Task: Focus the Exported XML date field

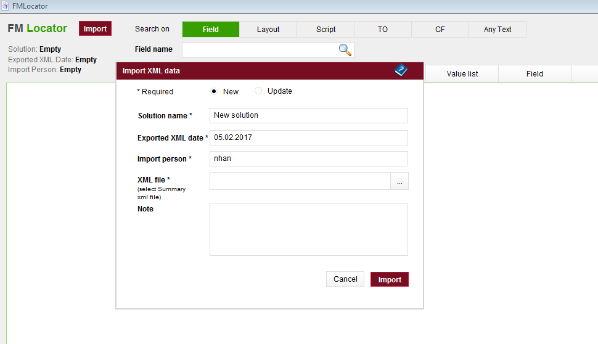Action: (309, 137)
